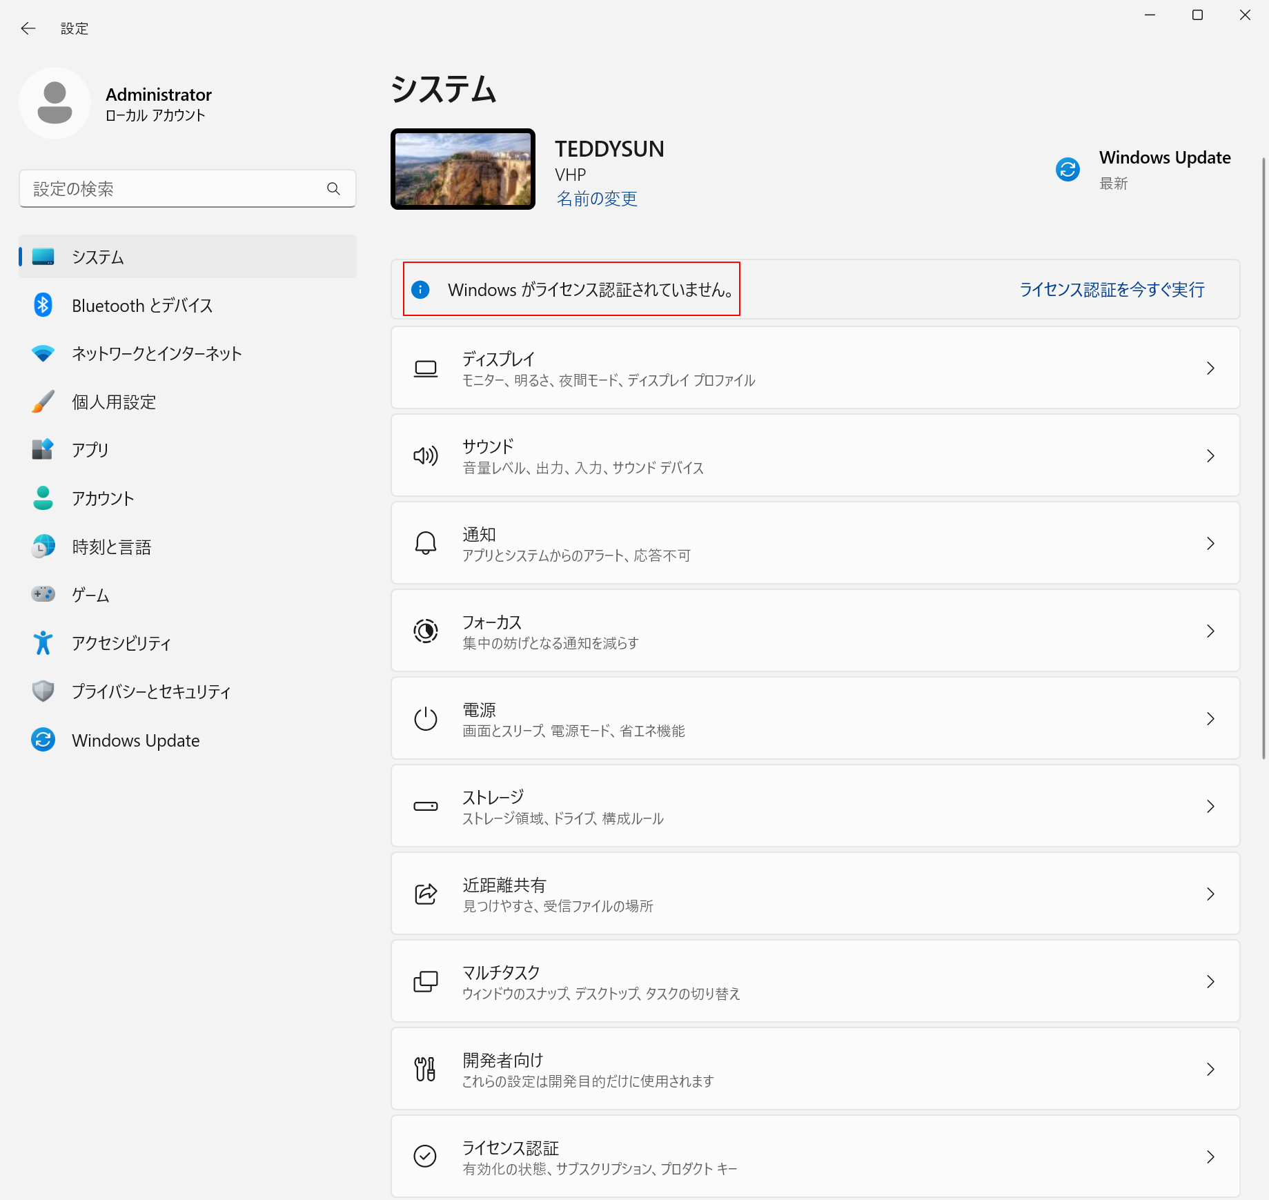The image size is (1269, 1200).
Task: Click the アクセシビリティ figure icon
Action: click(43, 643)
